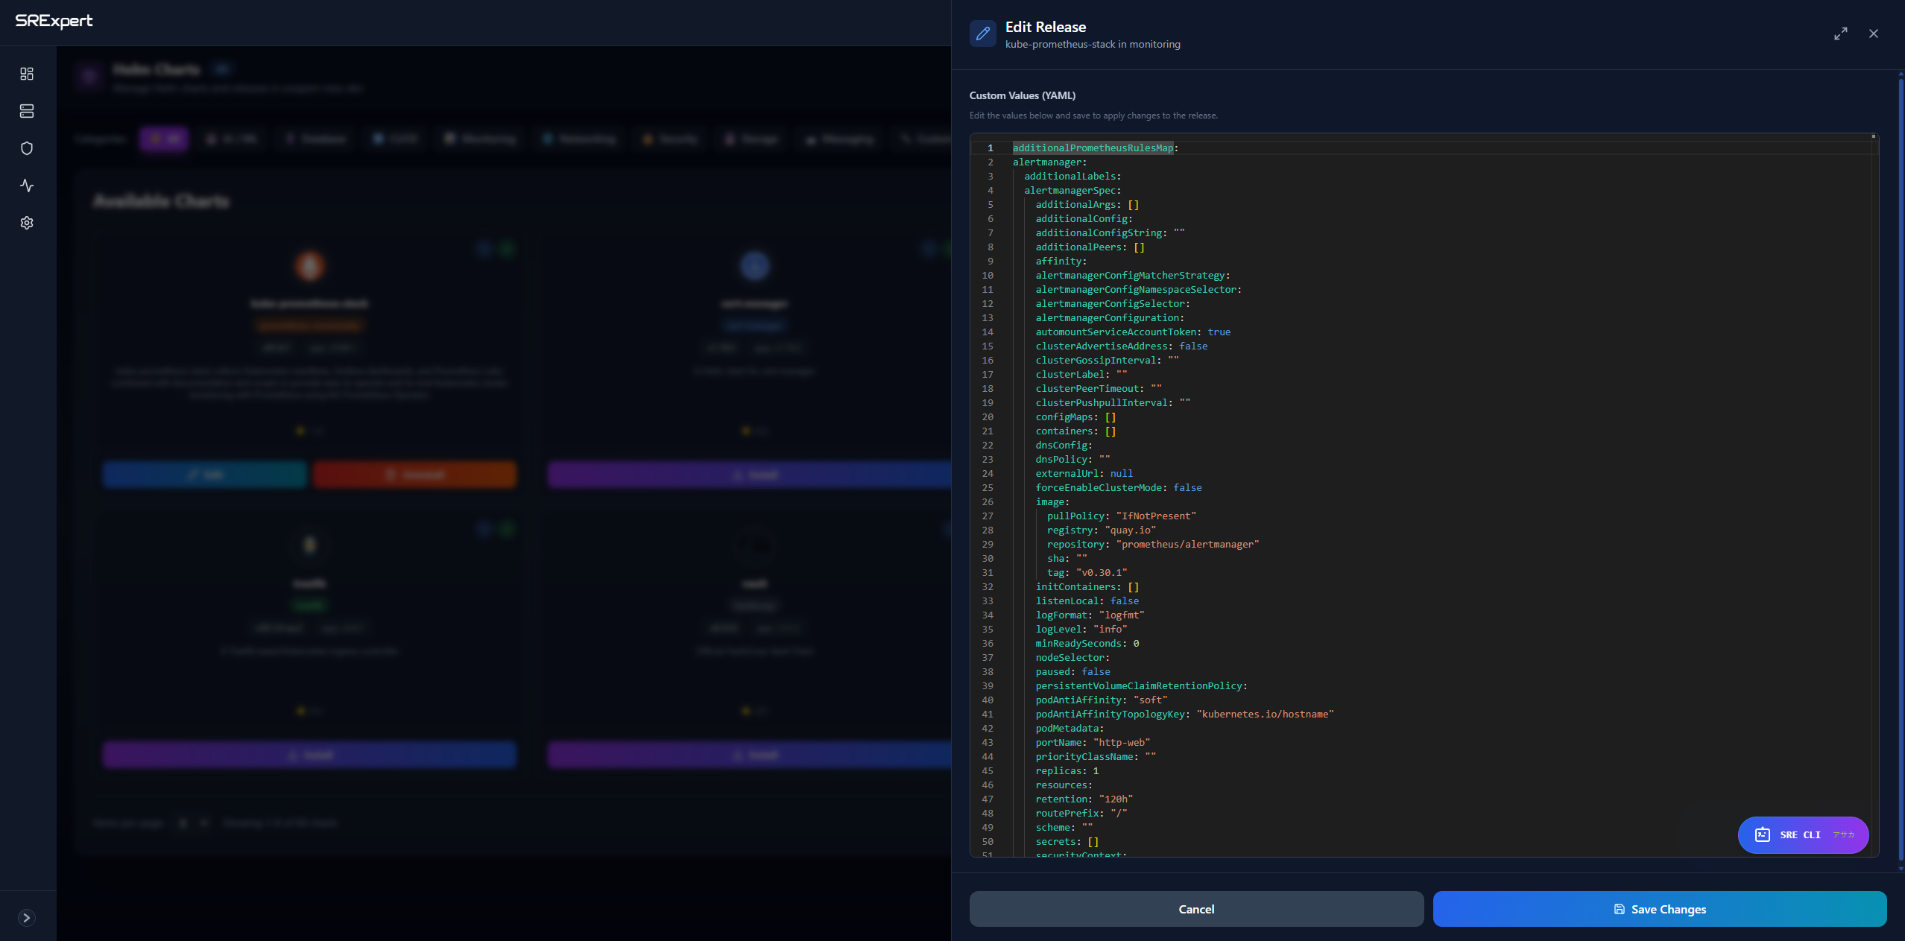Open the dashboard grid icon in sidebar

pos(27,74)
